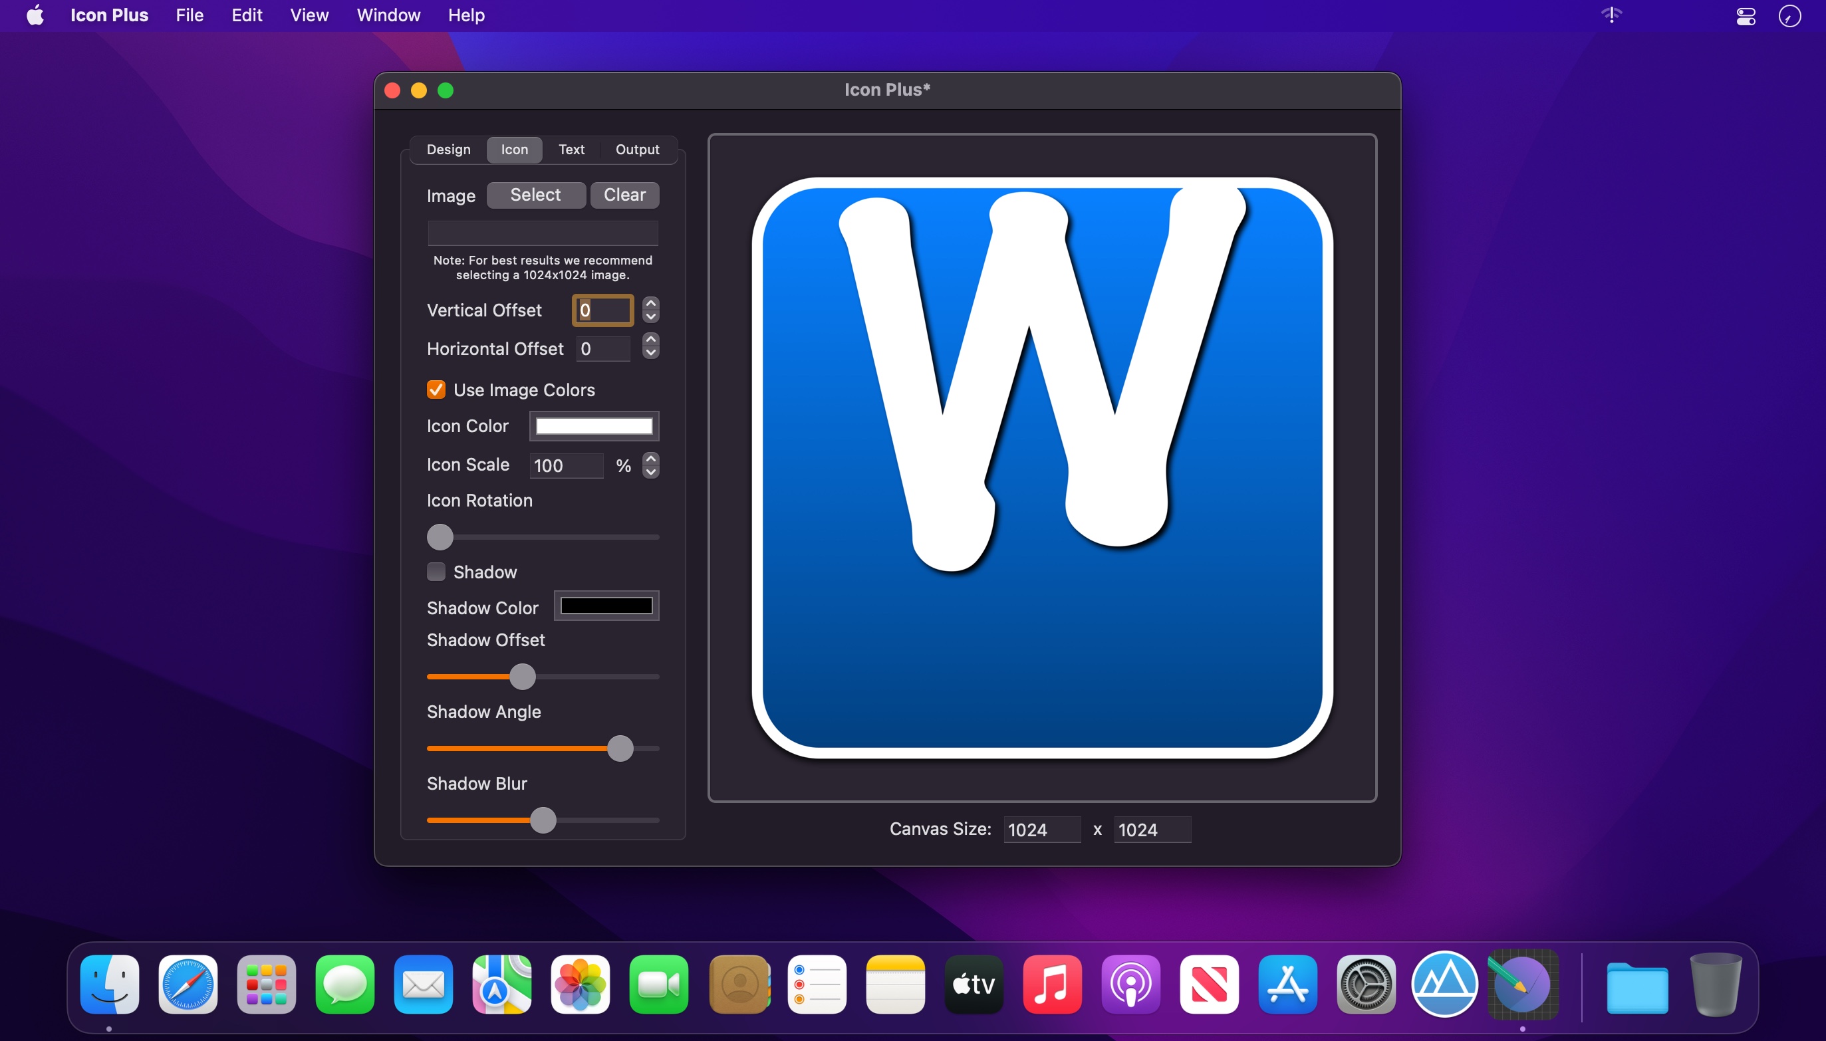Click the blue mountain-logo app in the dock
Screen dimensions: 1826x1041
tap(1445, 984)
